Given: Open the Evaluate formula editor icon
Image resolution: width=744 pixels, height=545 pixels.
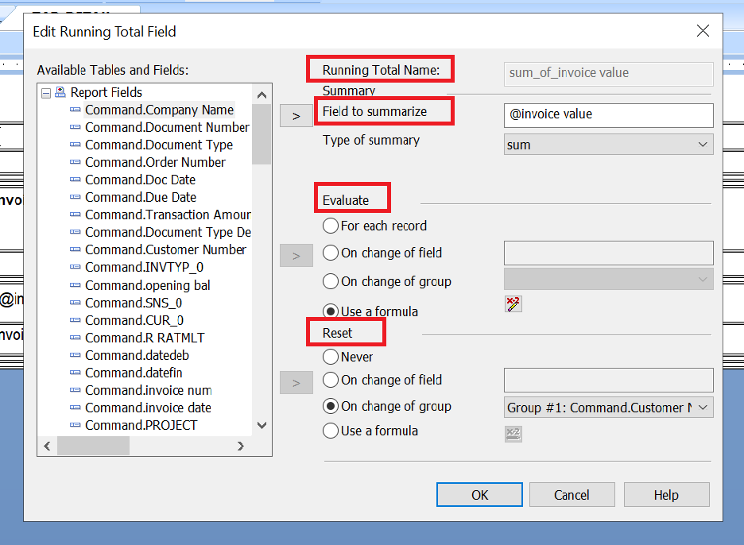Looking at the screenshot, I should coord(513,303).
